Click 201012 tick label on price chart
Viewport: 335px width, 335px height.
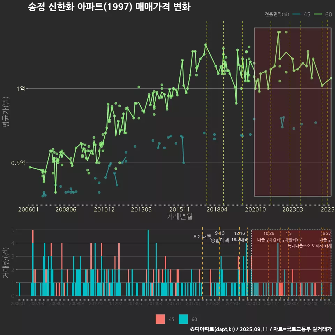(x=104, y=209)
